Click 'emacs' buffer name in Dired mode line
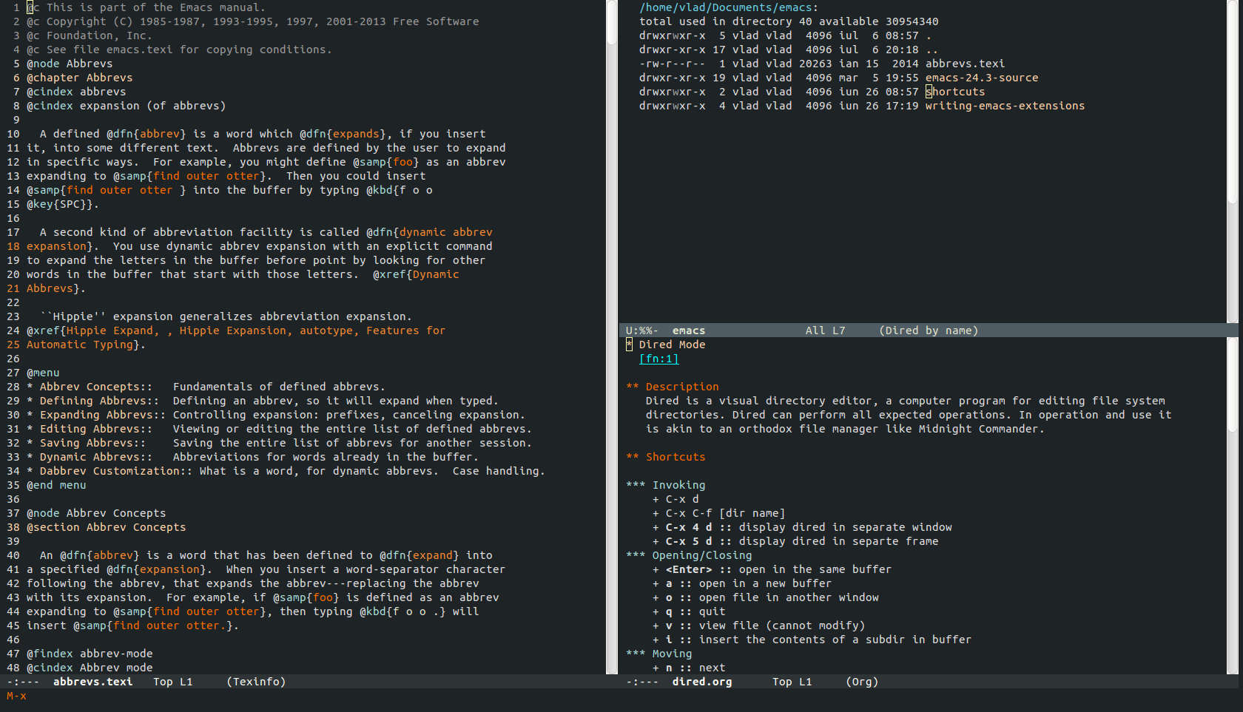 pyautogui.click(x=689, y=330)
